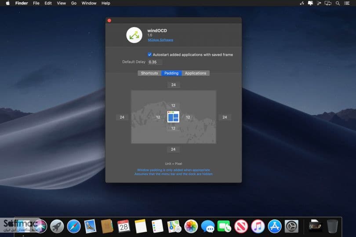Open App Store in dock
Screen dimensions: 356x237
pos(275,226)
